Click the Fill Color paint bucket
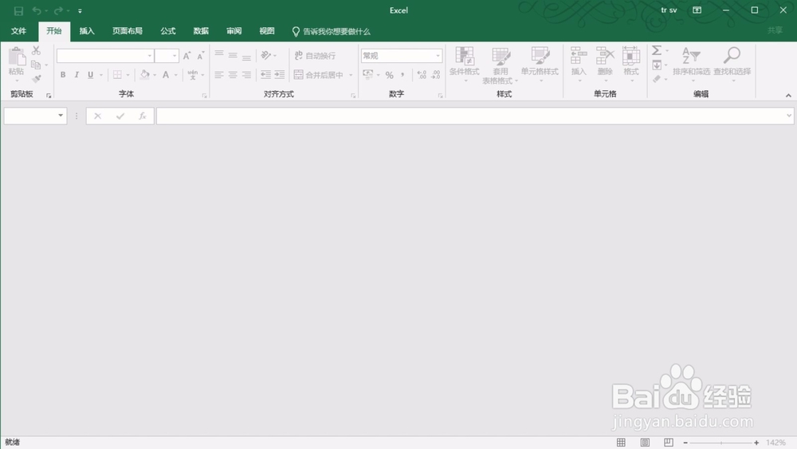Screen dimensions: 797x449 pyautogui.click(x=145, y=75)
